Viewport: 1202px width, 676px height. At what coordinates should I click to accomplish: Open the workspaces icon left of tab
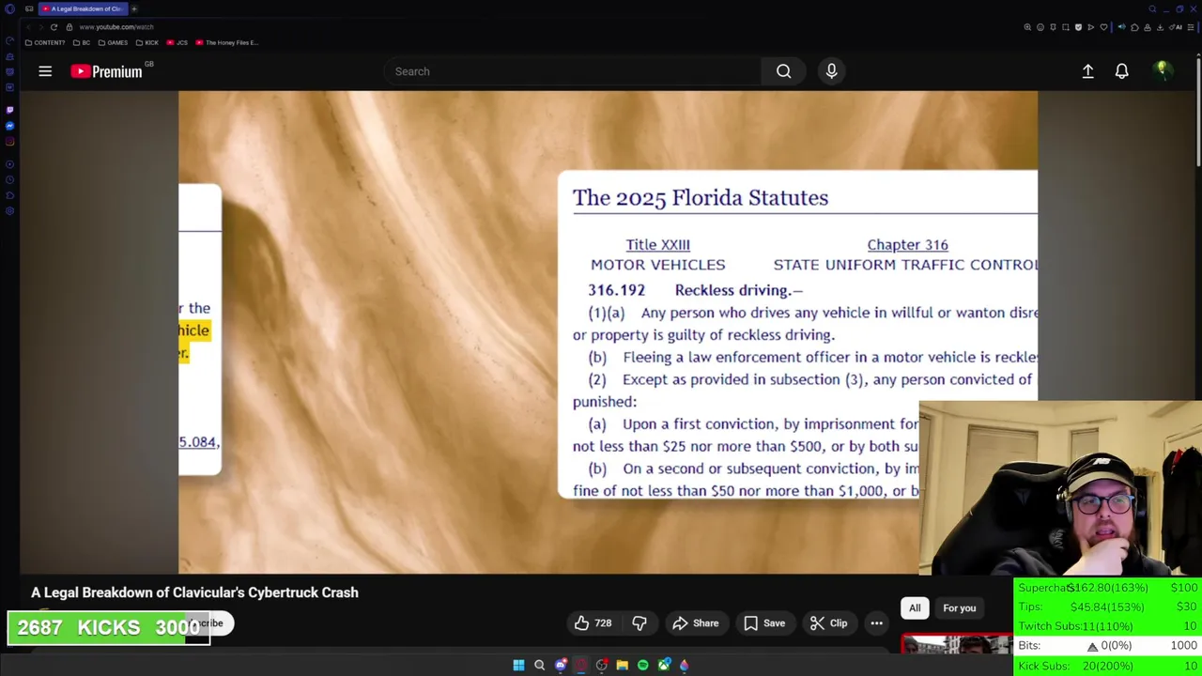tap(29, 8)
